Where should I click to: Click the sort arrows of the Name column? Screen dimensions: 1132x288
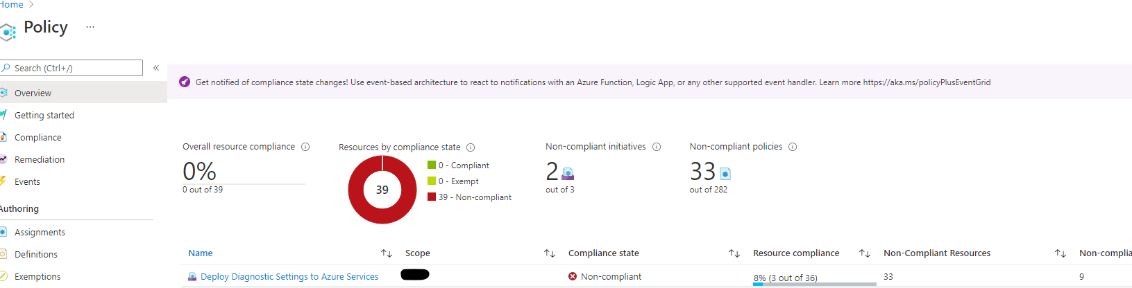coord(387,253)
